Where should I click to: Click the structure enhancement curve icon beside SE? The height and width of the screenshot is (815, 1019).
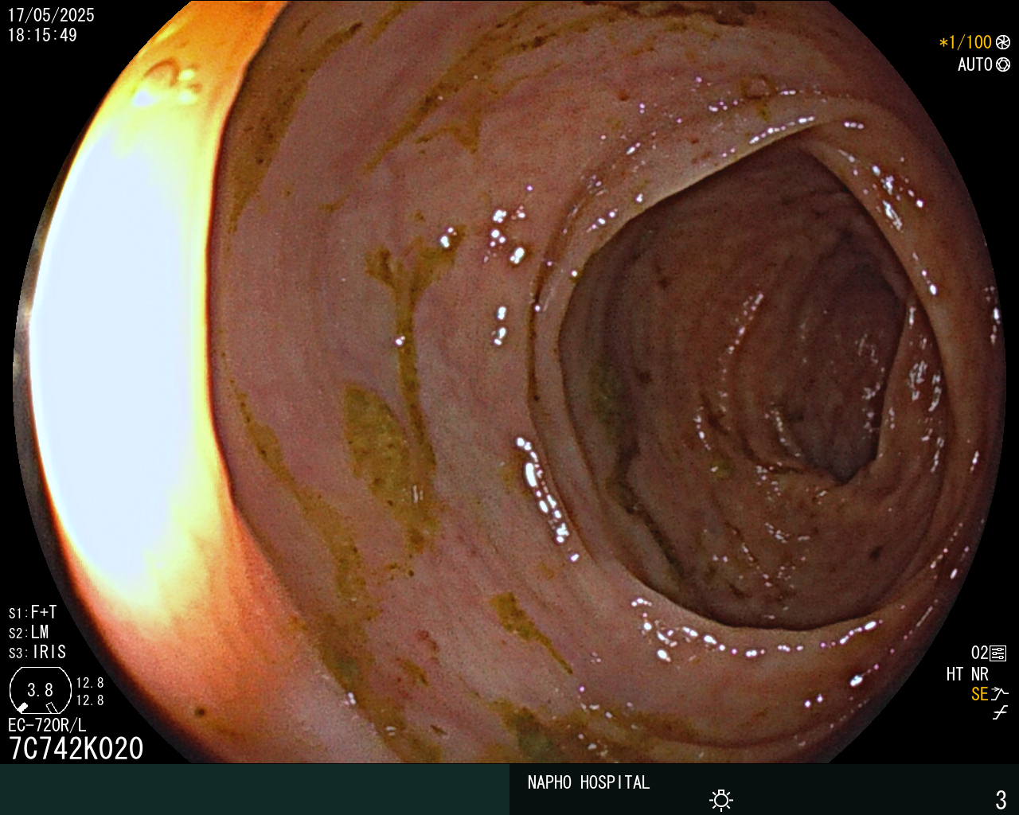[x=1000, y=694]
